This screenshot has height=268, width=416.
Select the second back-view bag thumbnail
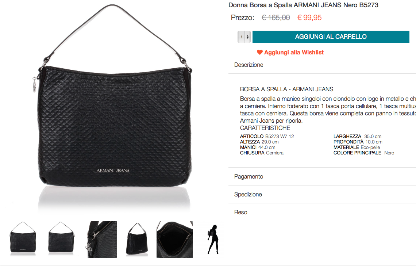pyautogui.click(x=61, y=240)
